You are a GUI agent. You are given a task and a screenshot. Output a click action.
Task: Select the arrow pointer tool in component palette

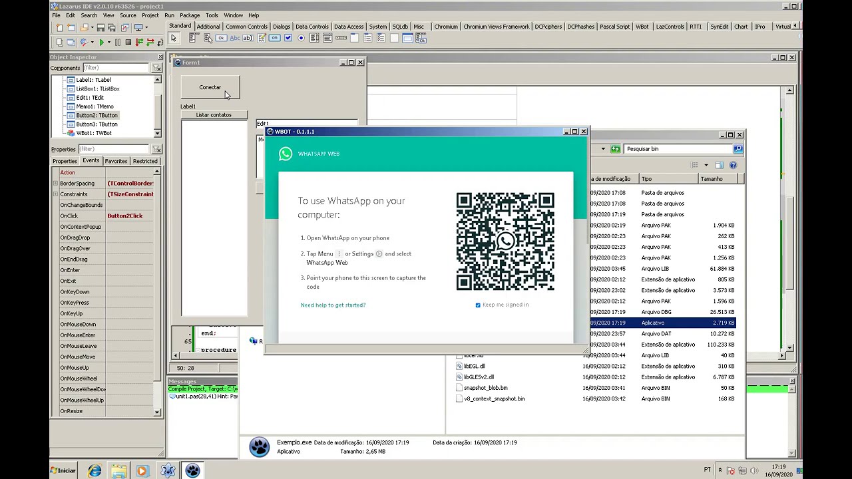174,38
